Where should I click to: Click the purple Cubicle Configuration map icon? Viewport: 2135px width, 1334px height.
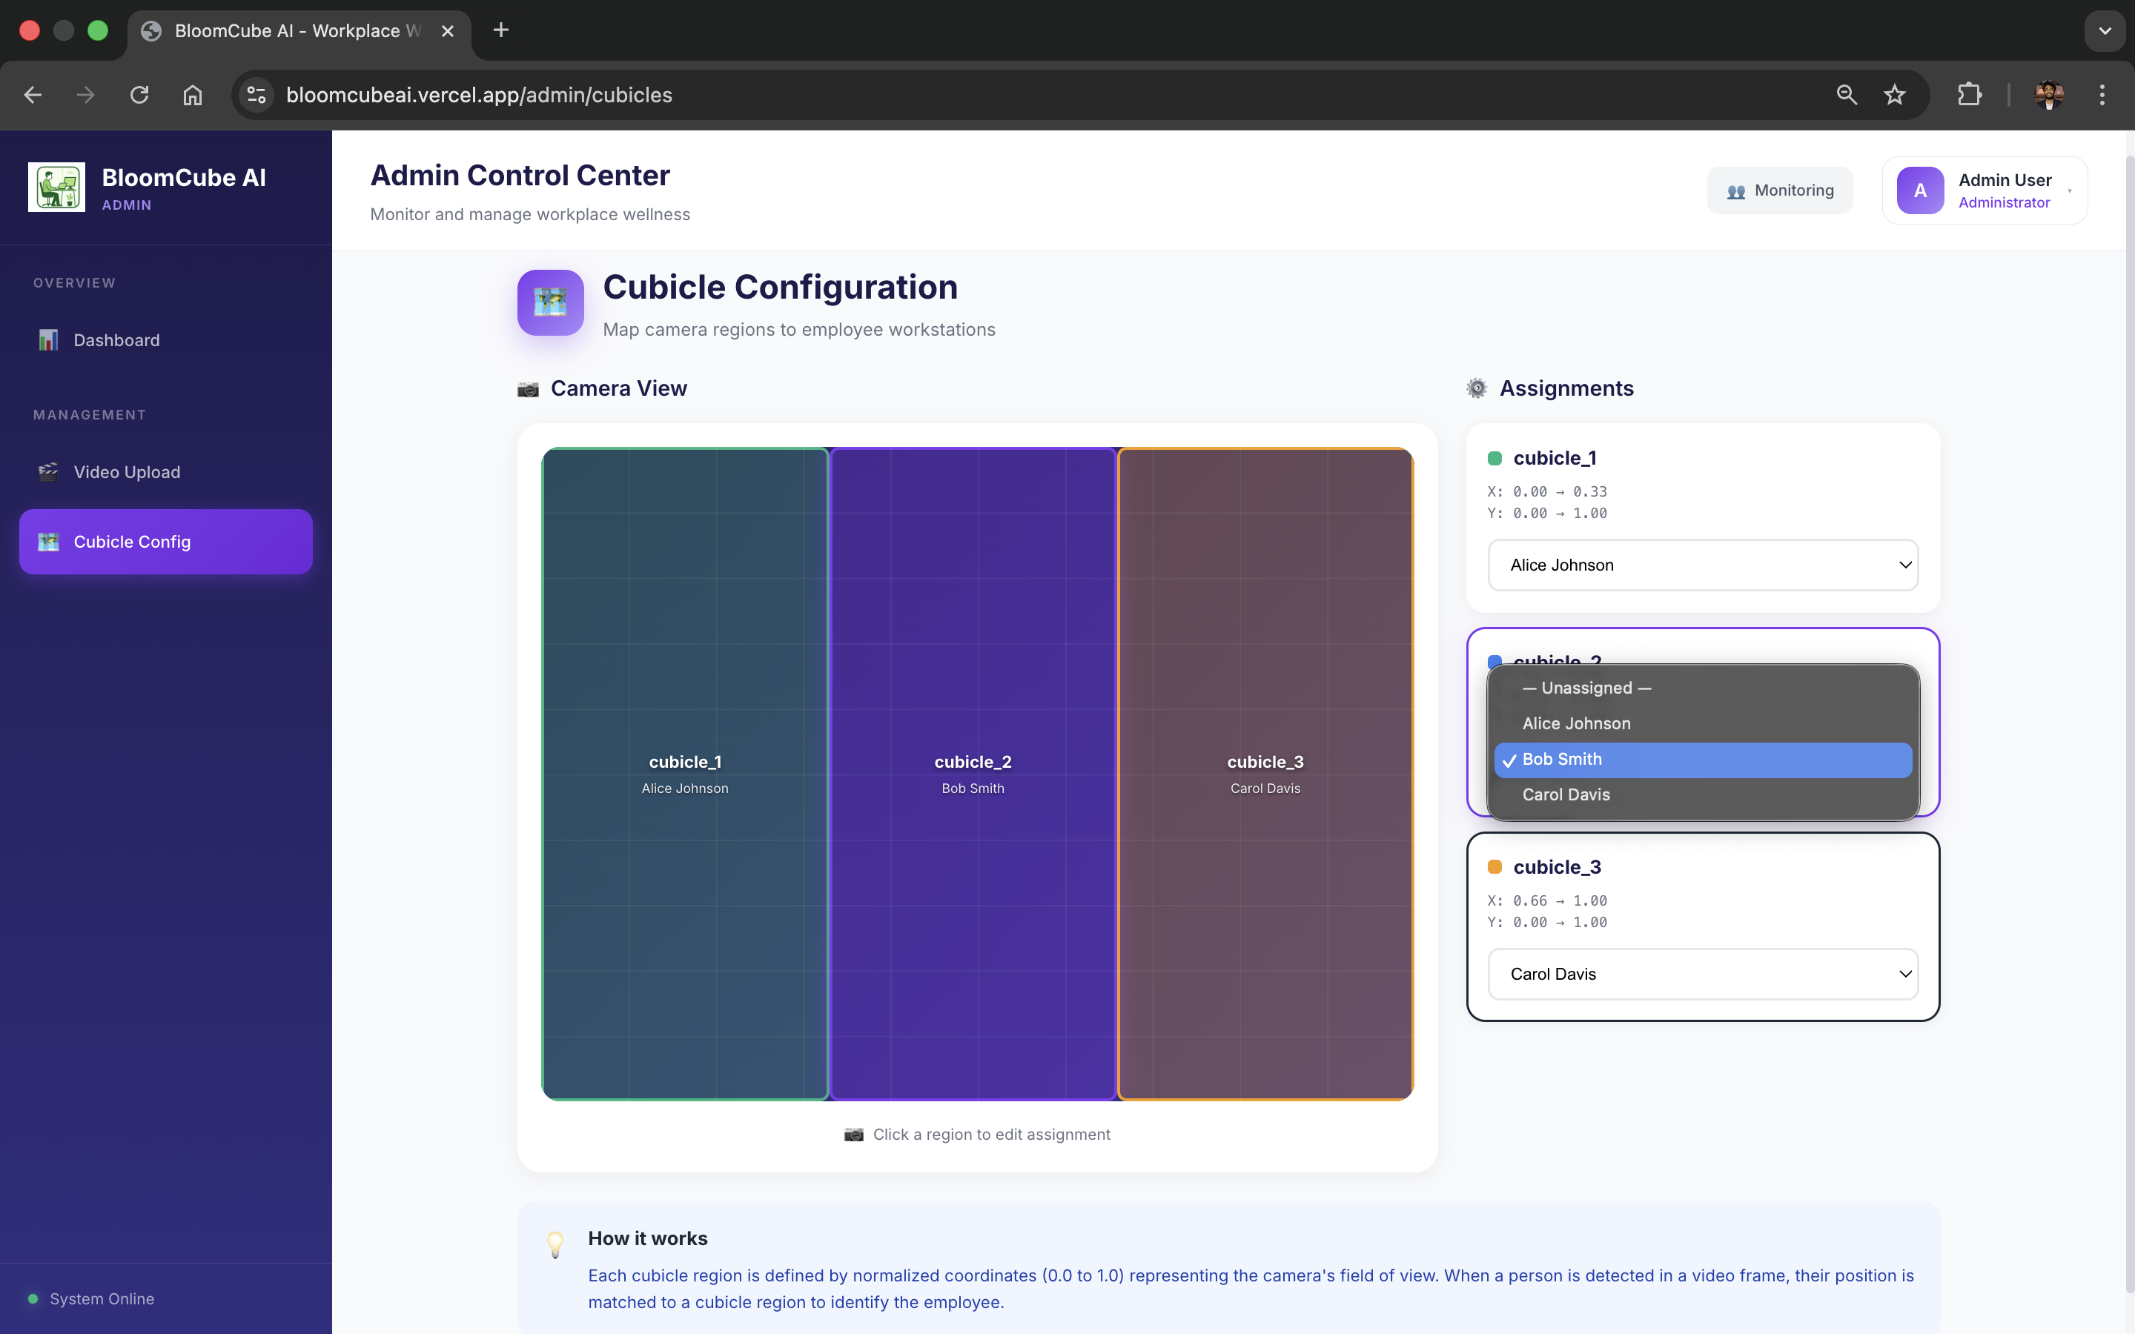[x=549, y=302]
